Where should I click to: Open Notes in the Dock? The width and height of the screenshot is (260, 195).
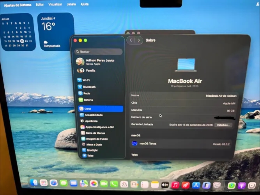[x=155, y=185]
